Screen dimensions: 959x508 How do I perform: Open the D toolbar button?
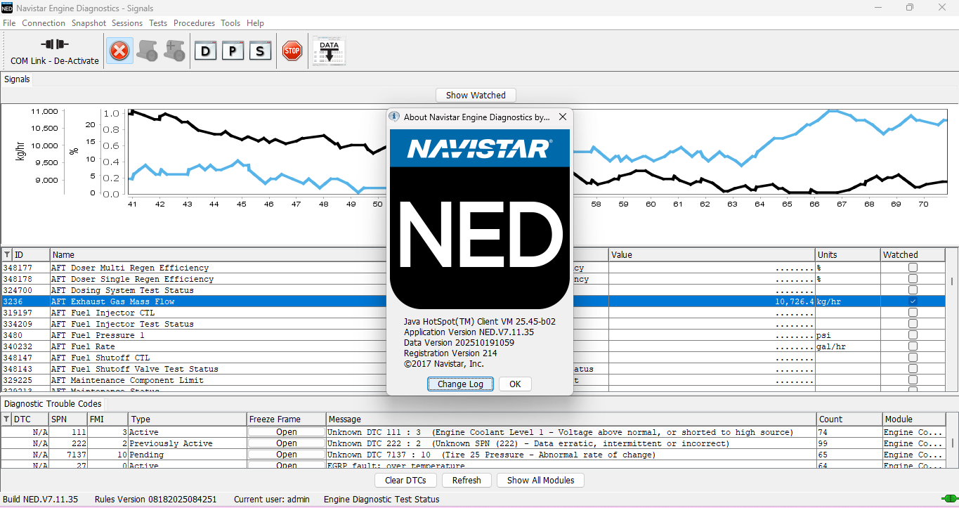click(206, 51)
